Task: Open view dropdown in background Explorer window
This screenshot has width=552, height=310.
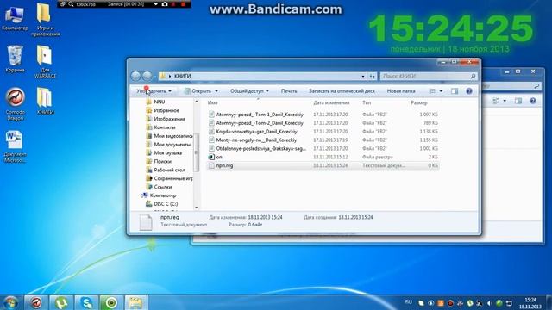Action: 505,102
